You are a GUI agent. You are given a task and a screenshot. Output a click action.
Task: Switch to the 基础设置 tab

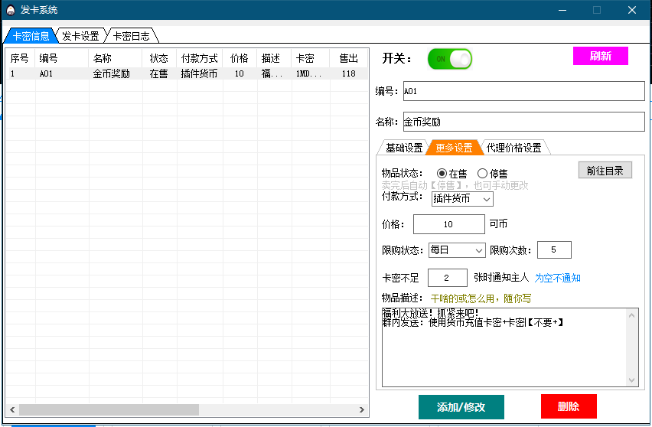coord(403,148)
